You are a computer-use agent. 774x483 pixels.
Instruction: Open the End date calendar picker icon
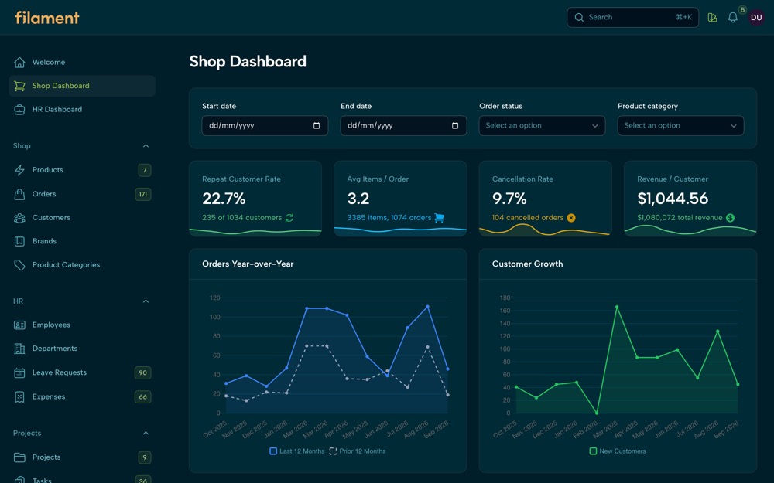point(455,126)
